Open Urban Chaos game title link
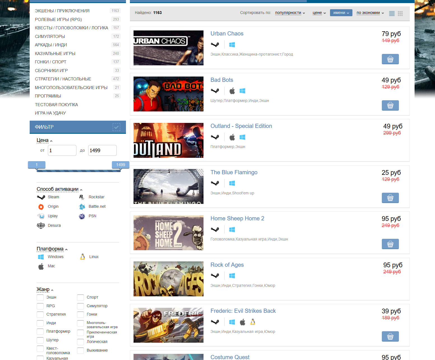Screen dimensions: 435x360 pos(227,34)
